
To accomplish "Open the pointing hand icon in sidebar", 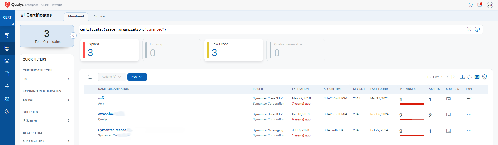I will [7, 112].
